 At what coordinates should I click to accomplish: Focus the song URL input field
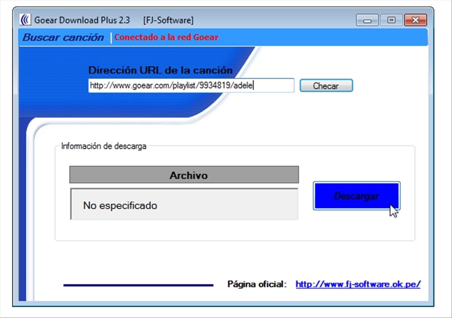(x=191, y=85)
